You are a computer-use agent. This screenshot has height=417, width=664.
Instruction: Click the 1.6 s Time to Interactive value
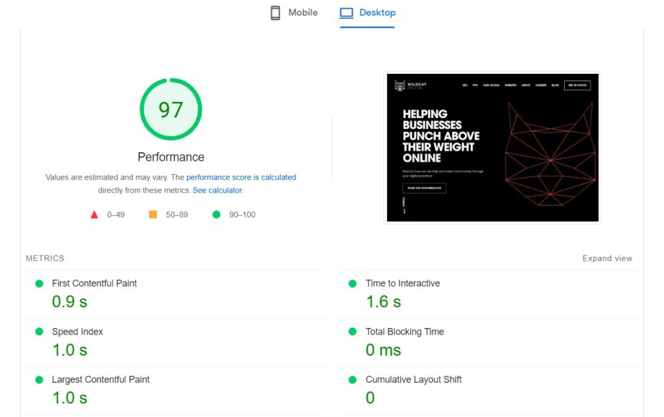click(x=383, y=302)
